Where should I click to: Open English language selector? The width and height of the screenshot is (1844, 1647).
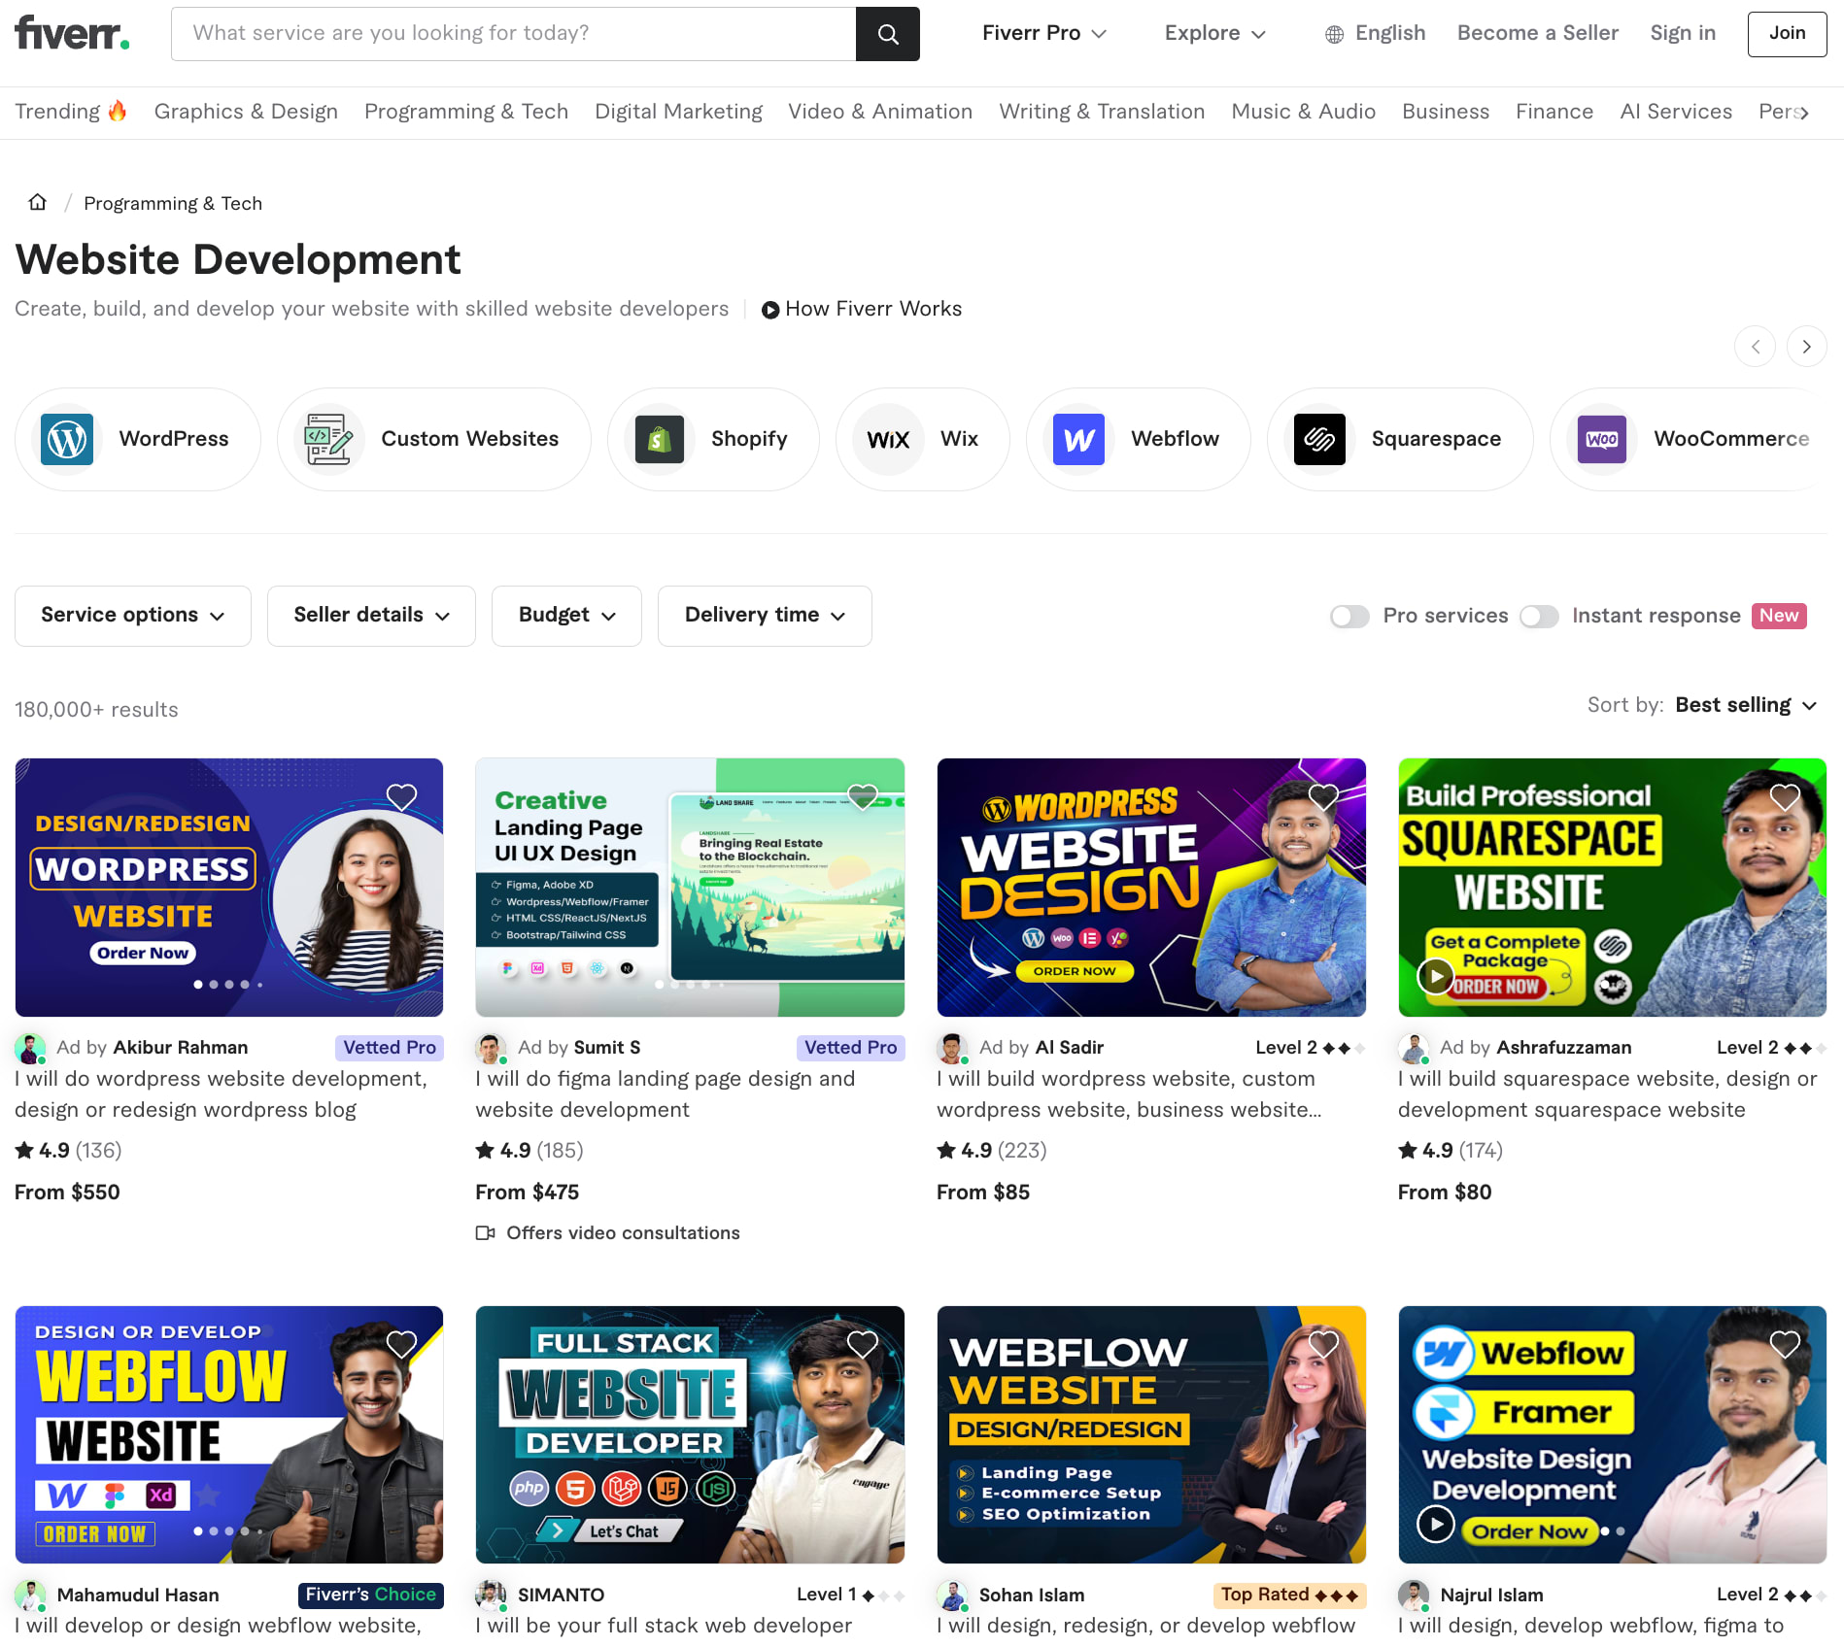click(x=1376, y=33)
